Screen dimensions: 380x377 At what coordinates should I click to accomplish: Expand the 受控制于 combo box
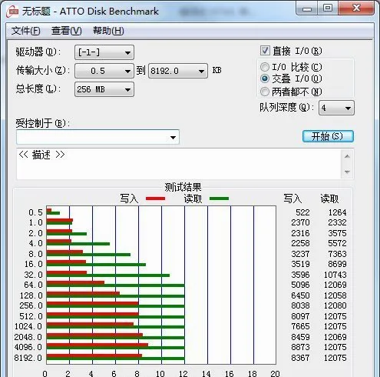97,137
